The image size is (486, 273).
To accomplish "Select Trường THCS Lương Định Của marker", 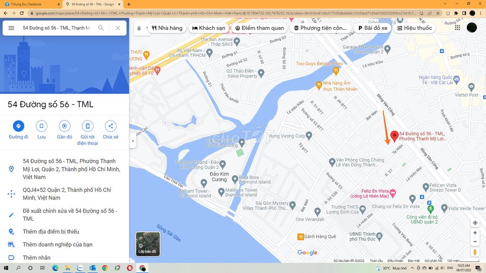I will (x=363, y=209).
